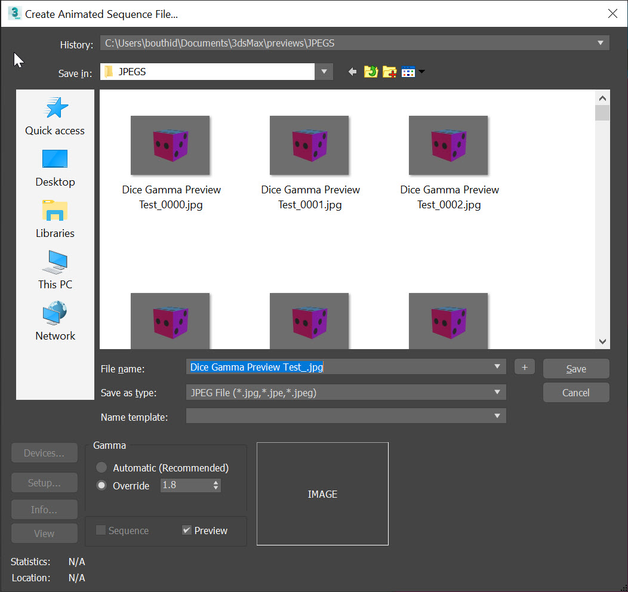
Task: Open the Libraries location
Action: click(x=54, y=218)
